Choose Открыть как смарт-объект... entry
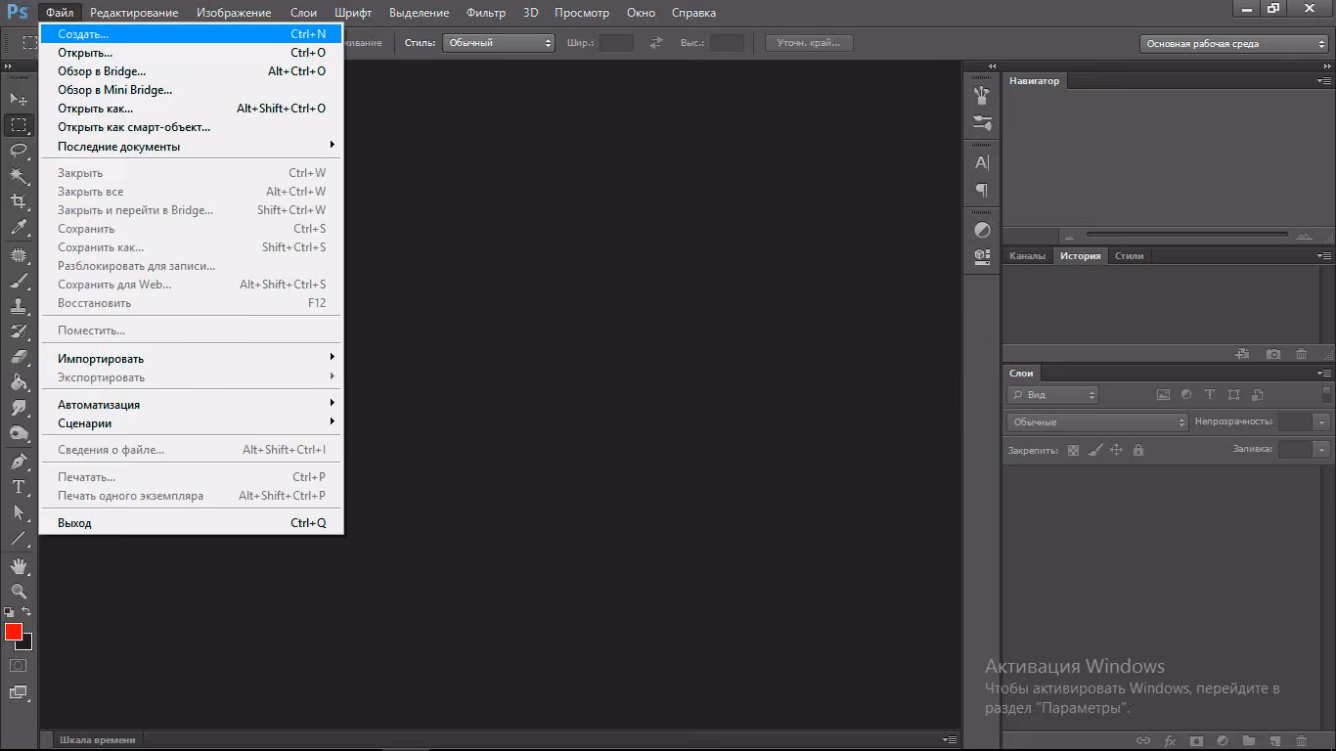 pyautogui.click(x=192, y=127)
